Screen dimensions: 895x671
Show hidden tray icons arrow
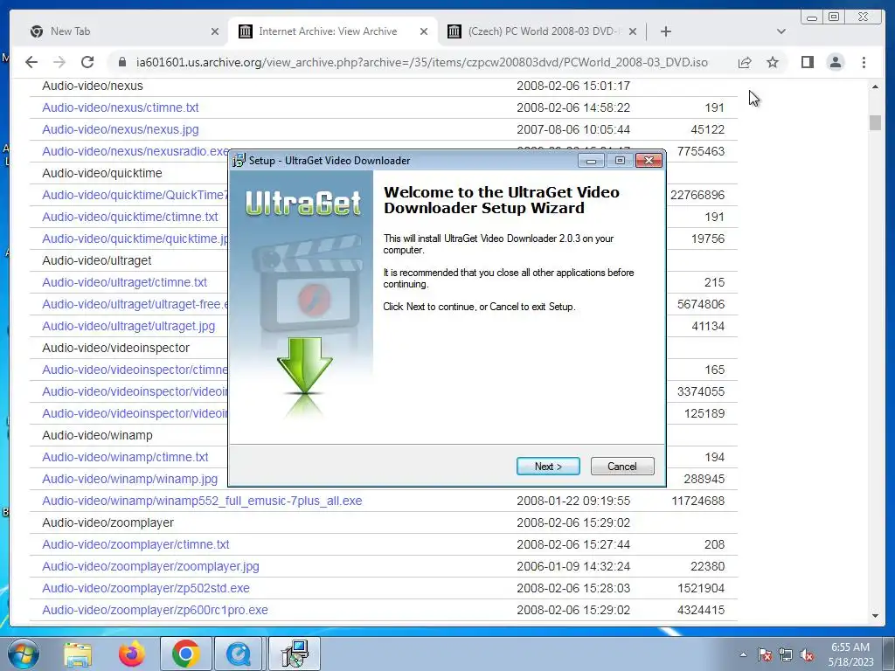(743, 654)
